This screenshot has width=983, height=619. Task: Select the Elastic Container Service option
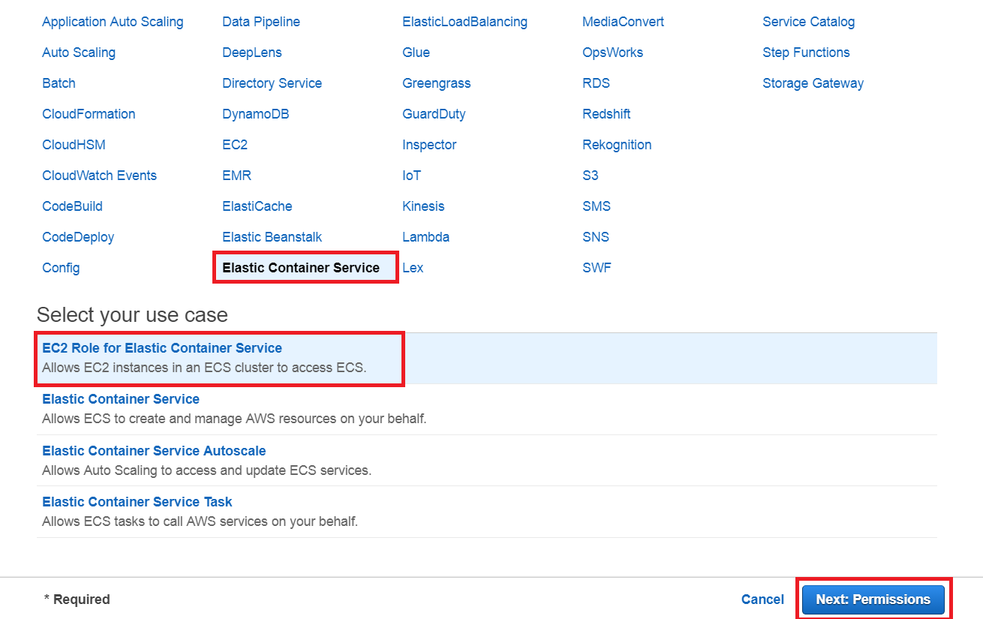(303, 267)
